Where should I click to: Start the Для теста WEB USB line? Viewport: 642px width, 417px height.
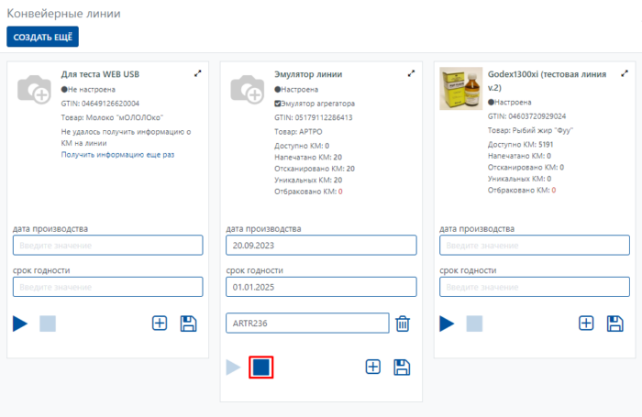pos(21,324)
